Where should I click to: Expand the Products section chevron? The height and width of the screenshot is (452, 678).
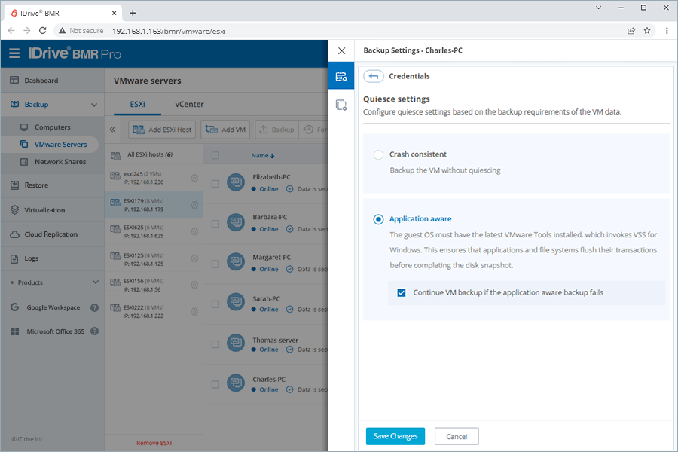coord(95,282)
